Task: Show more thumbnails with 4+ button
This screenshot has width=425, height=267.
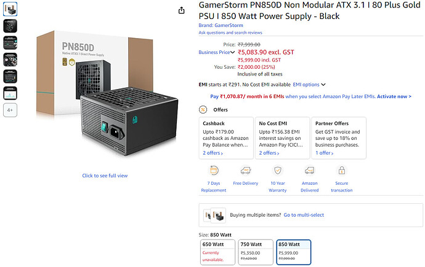Action: pyautogui.click(x=10, y=110)
